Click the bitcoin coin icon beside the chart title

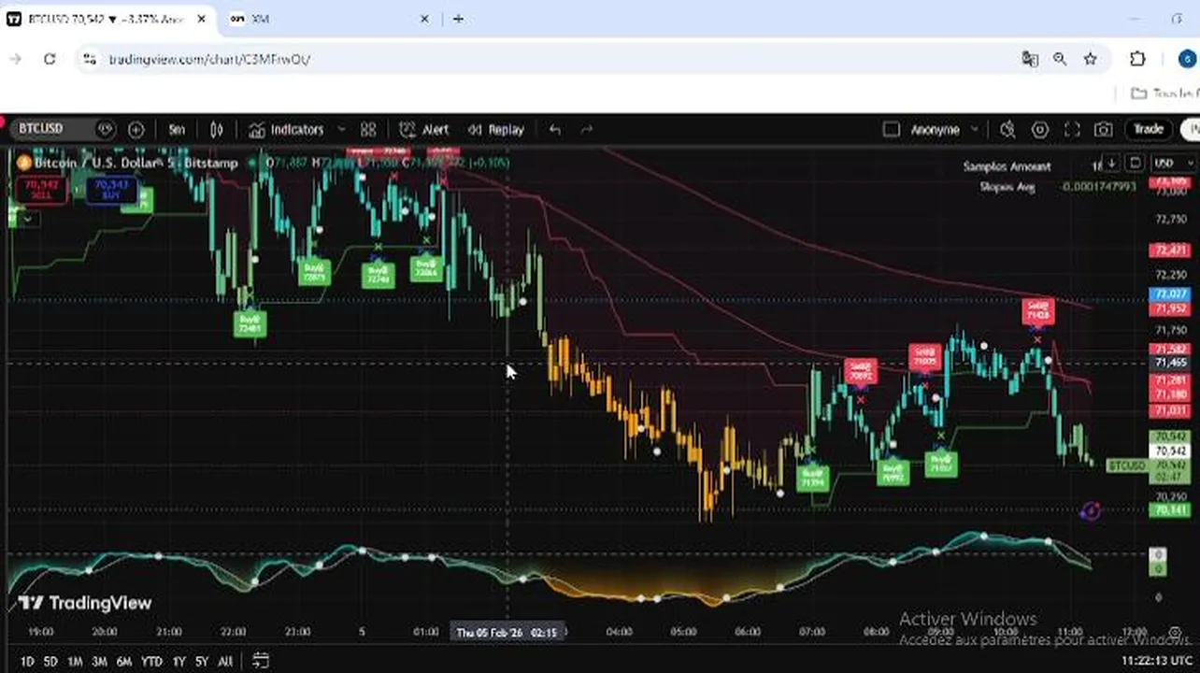pos(24,163)
